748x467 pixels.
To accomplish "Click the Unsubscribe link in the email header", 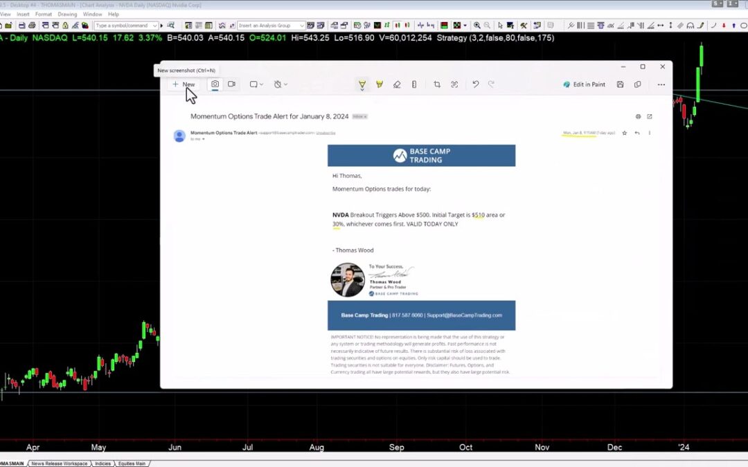I will tap(326, 133).
